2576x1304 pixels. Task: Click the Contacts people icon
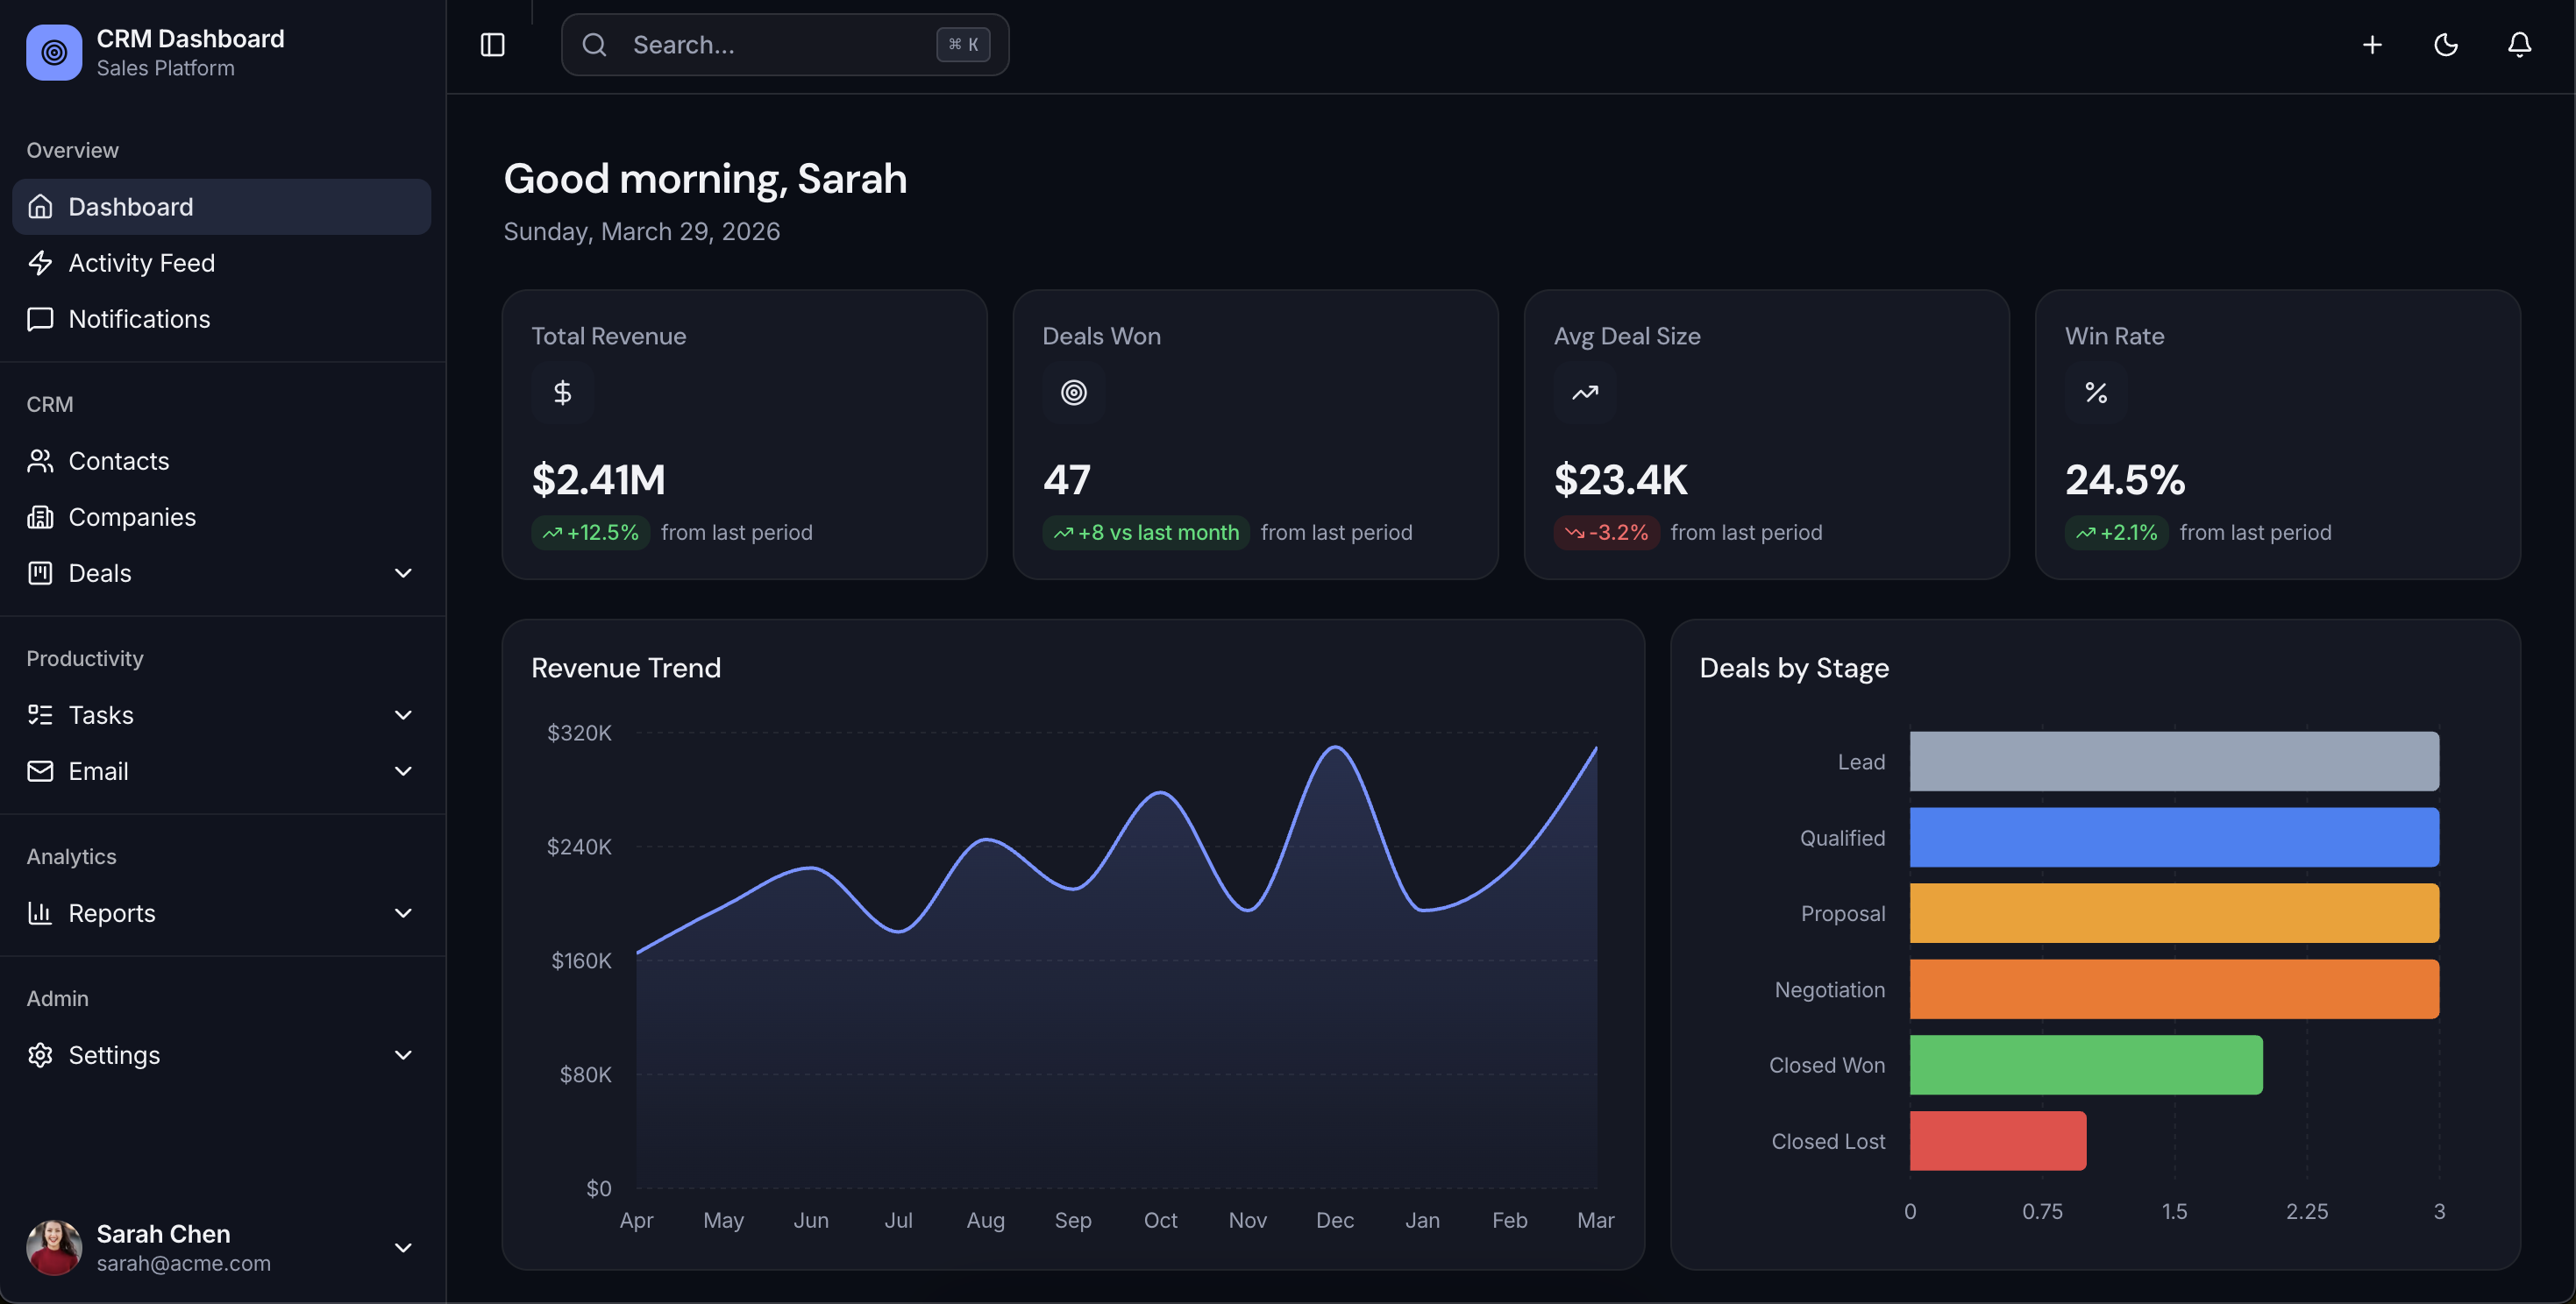click(40, 461)
